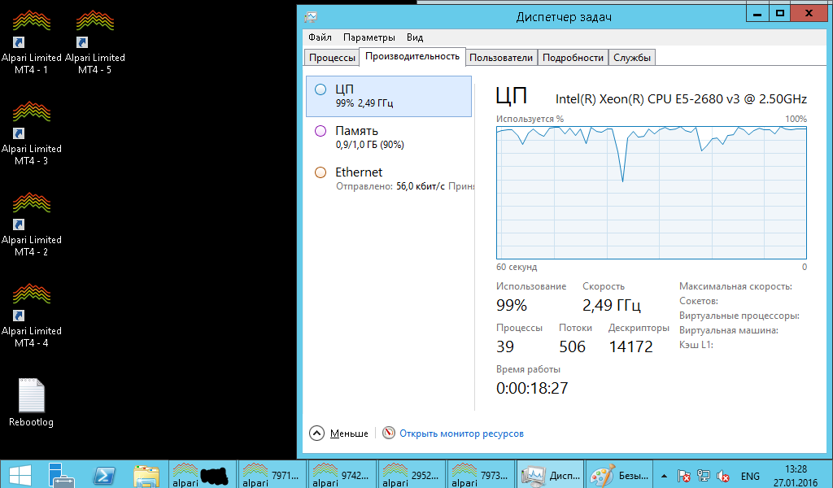Collapse details with the Меньше chevron
The height and width of the screenshot is (488, 833).
coord(316,434)
